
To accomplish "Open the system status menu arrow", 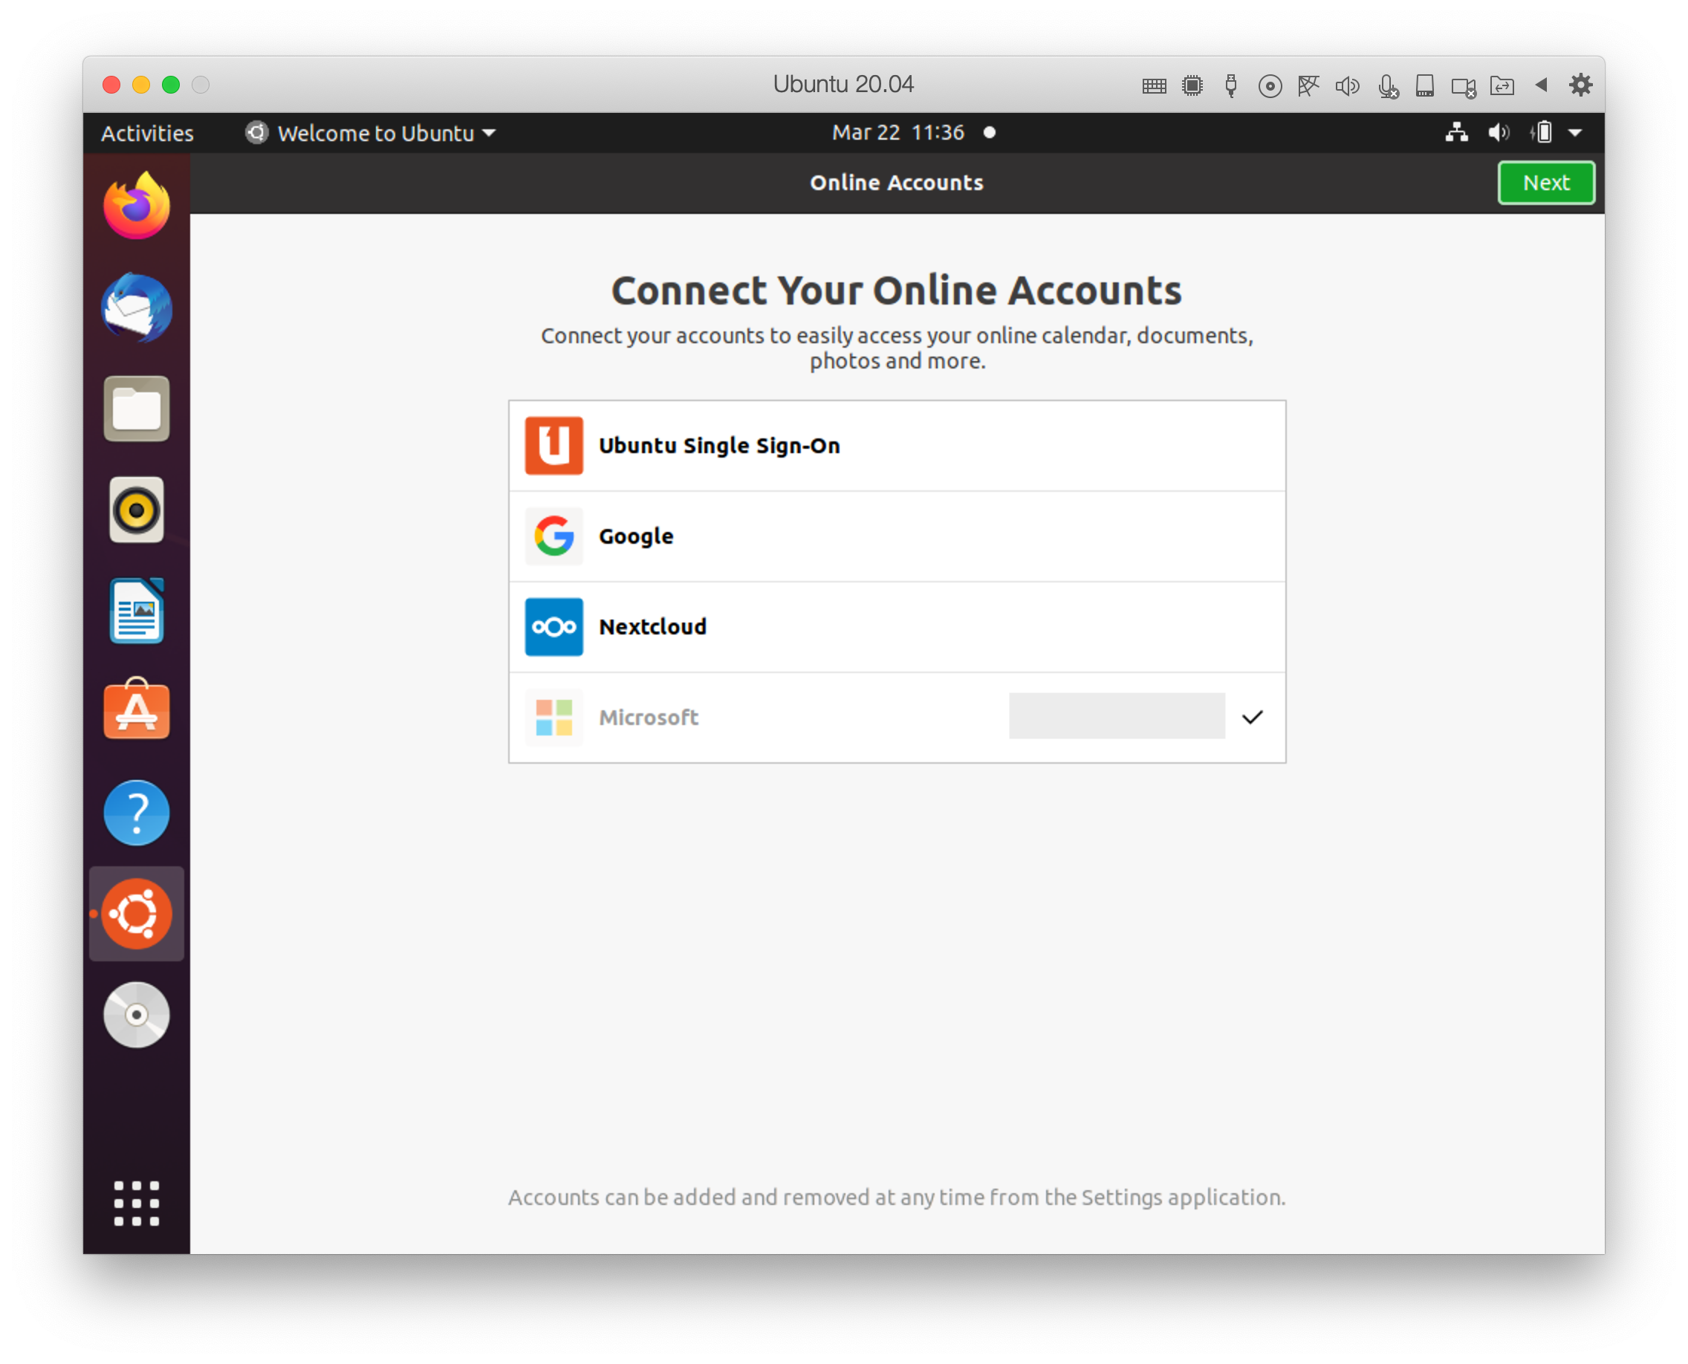I will (1575, 133).
